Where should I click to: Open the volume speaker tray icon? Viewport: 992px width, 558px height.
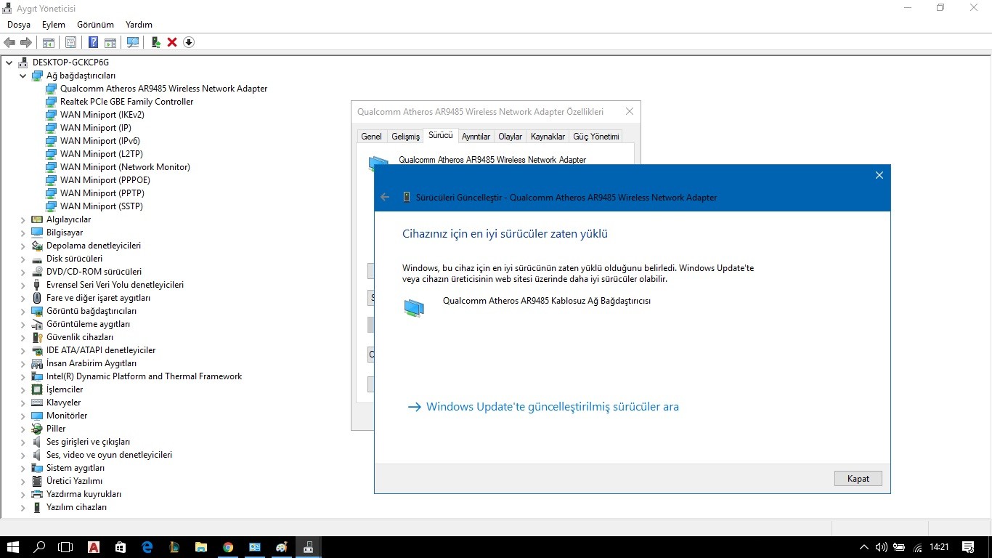[882, 547]
